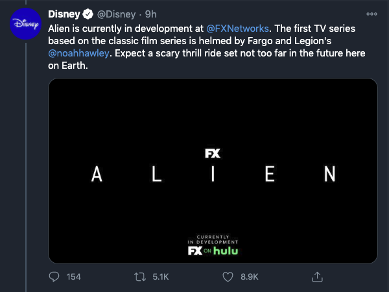
Task: Click the Disney profile avatar
Action: [25, 23]
